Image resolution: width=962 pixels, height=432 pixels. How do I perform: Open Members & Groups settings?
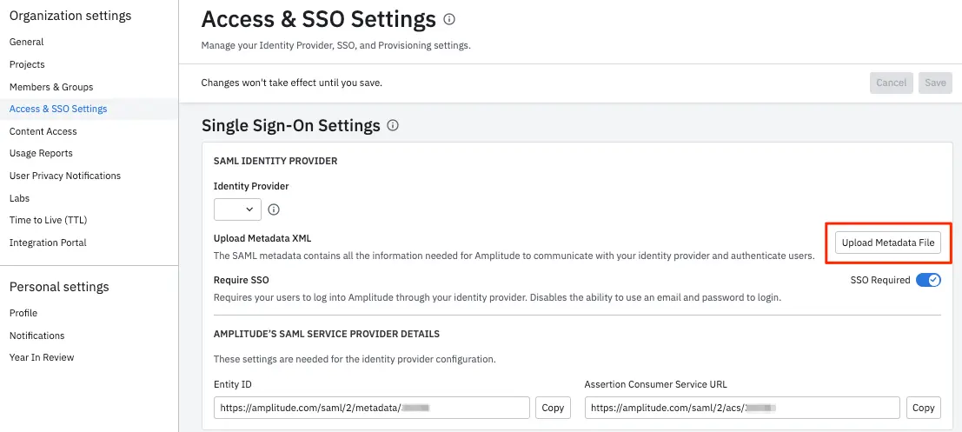pos(51,87)
